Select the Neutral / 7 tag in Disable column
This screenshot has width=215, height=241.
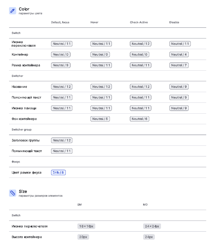[179, 65]
